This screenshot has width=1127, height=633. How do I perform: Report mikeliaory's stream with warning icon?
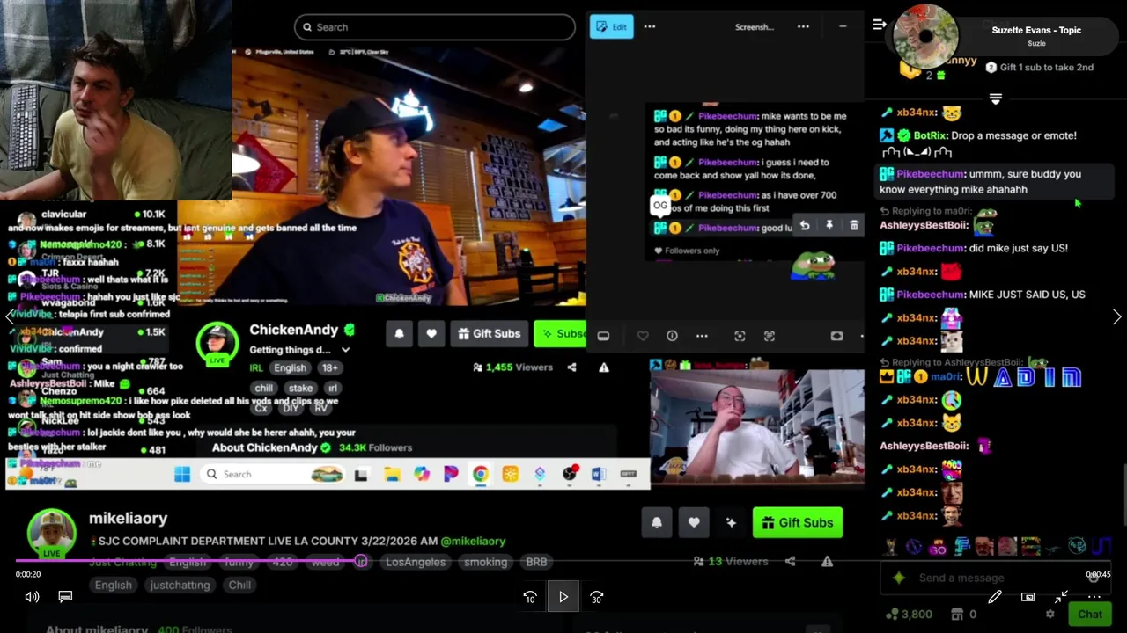[x=827, y=561]
